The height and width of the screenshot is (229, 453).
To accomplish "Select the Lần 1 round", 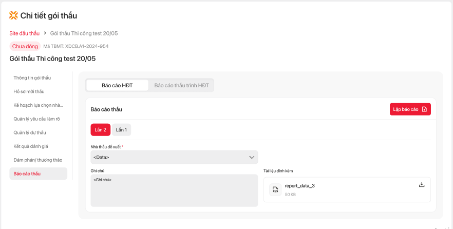I will pos(121,130).
